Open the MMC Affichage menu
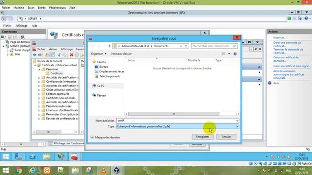 pyautogui.click(x=67, y=49)
